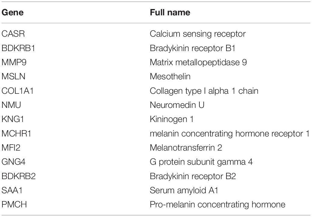This screenshot has width=312, height=217.
Task: Click the Full name column header
Action: [x=170, y=13]
